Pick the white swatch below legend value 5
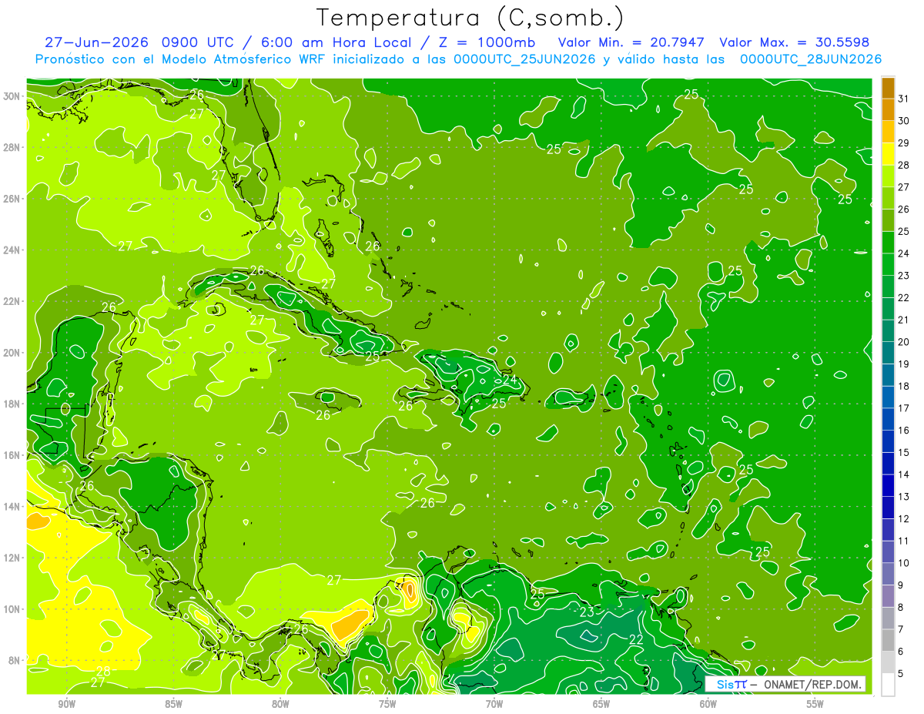The width and height of the screenshot is (924, 714). click(x=888, y=685)
